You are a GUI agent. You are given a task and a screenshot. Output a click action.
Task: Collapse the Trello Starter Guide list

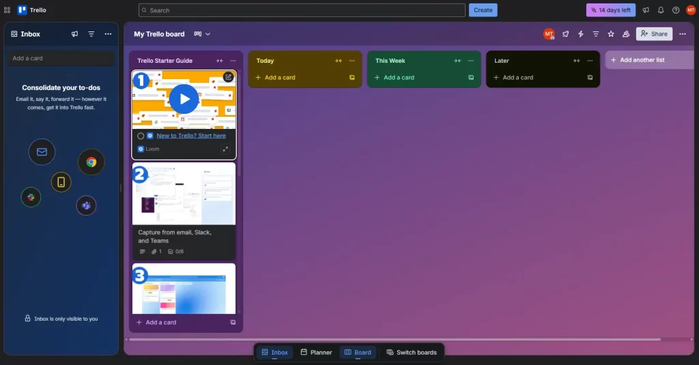tap(219, 61)
